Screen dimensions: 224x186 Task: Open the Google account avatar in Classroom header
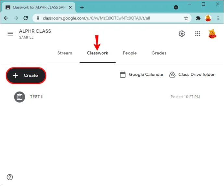(x=212, y=34)
